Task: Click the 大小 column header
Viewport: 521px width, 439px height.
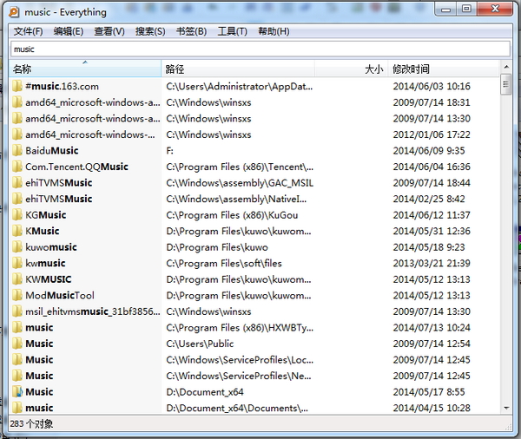Action: click(373, 69)
